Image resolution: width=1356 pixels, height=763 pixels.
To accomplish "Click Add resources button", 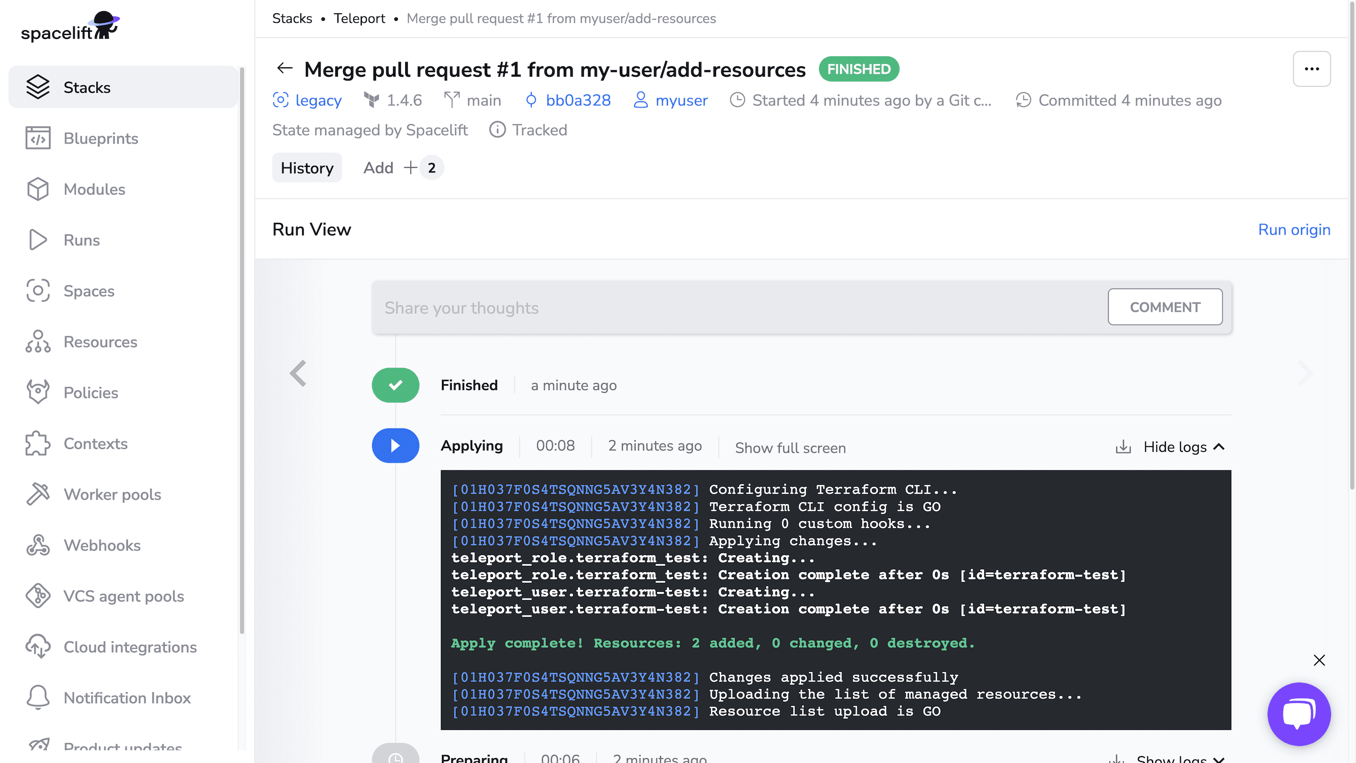I will click(399, 167).
